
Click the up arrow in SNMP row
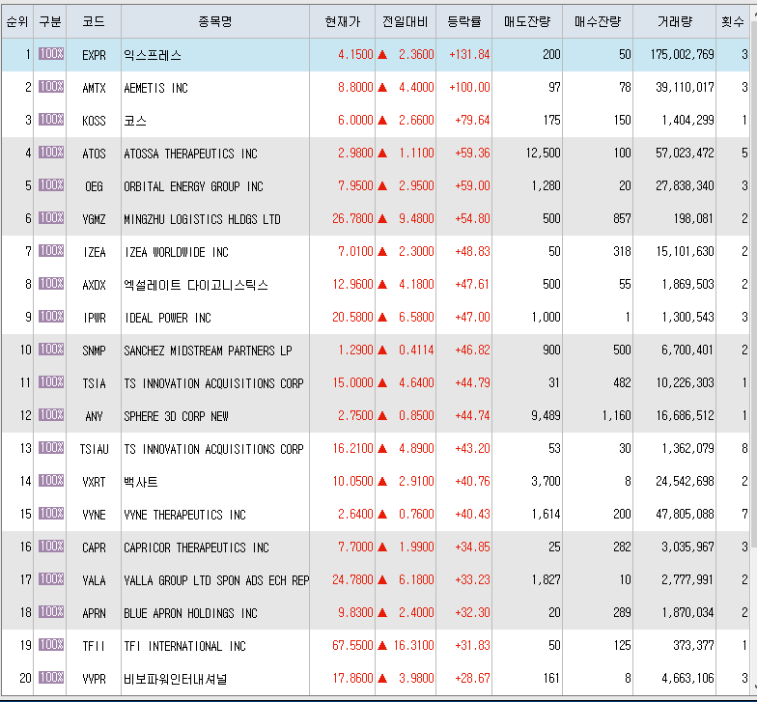click(x=382, y=350)
